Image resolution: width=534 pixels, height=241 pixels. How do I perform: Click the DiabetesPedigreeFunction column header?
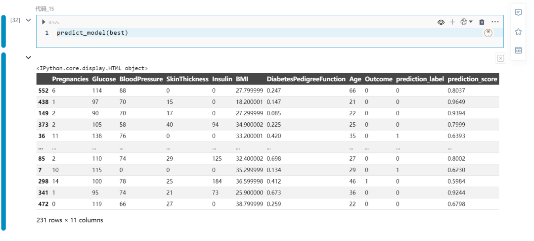tap(306, 79)
